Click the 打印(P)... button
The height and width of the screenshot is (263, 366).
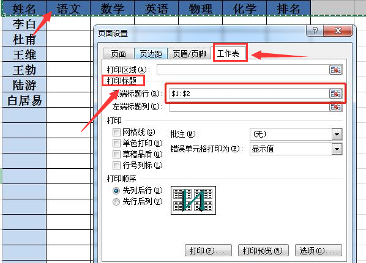pyautogui.click(x=208, y=251)
